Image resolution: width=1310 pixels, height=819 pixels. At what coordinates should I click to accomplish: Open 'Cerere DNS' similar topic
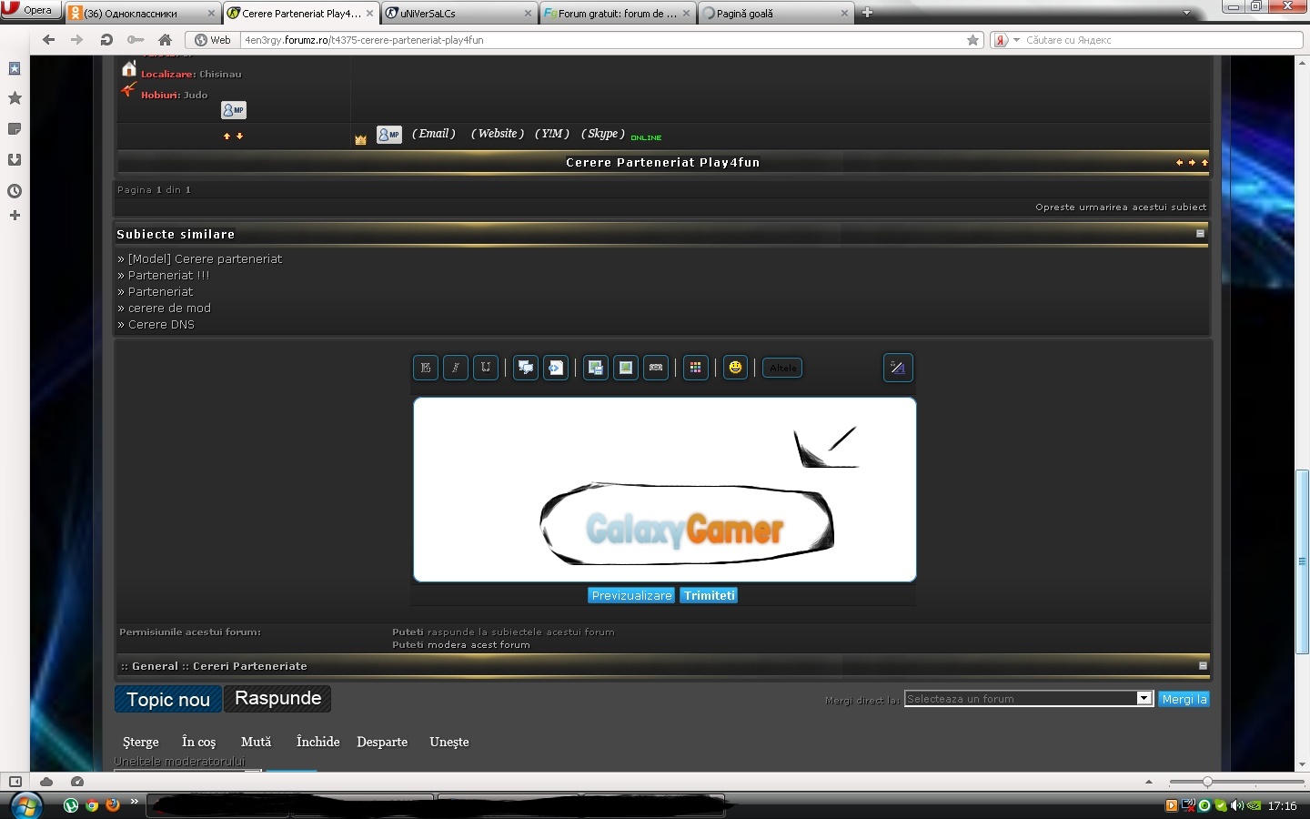pyautogui.click(x=161, y=325)
